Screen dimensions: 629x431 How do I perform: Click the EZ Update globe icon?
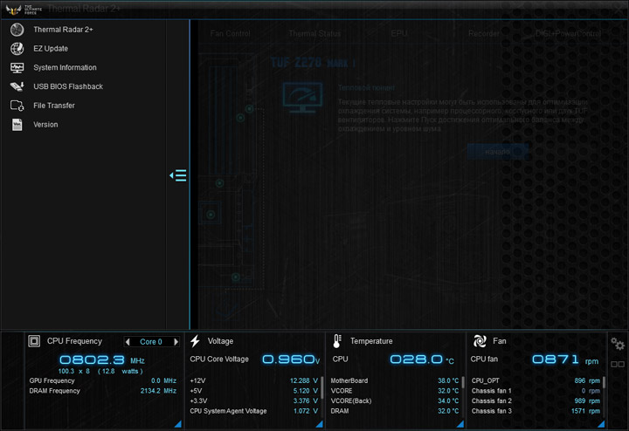click(x=17, y=49)
